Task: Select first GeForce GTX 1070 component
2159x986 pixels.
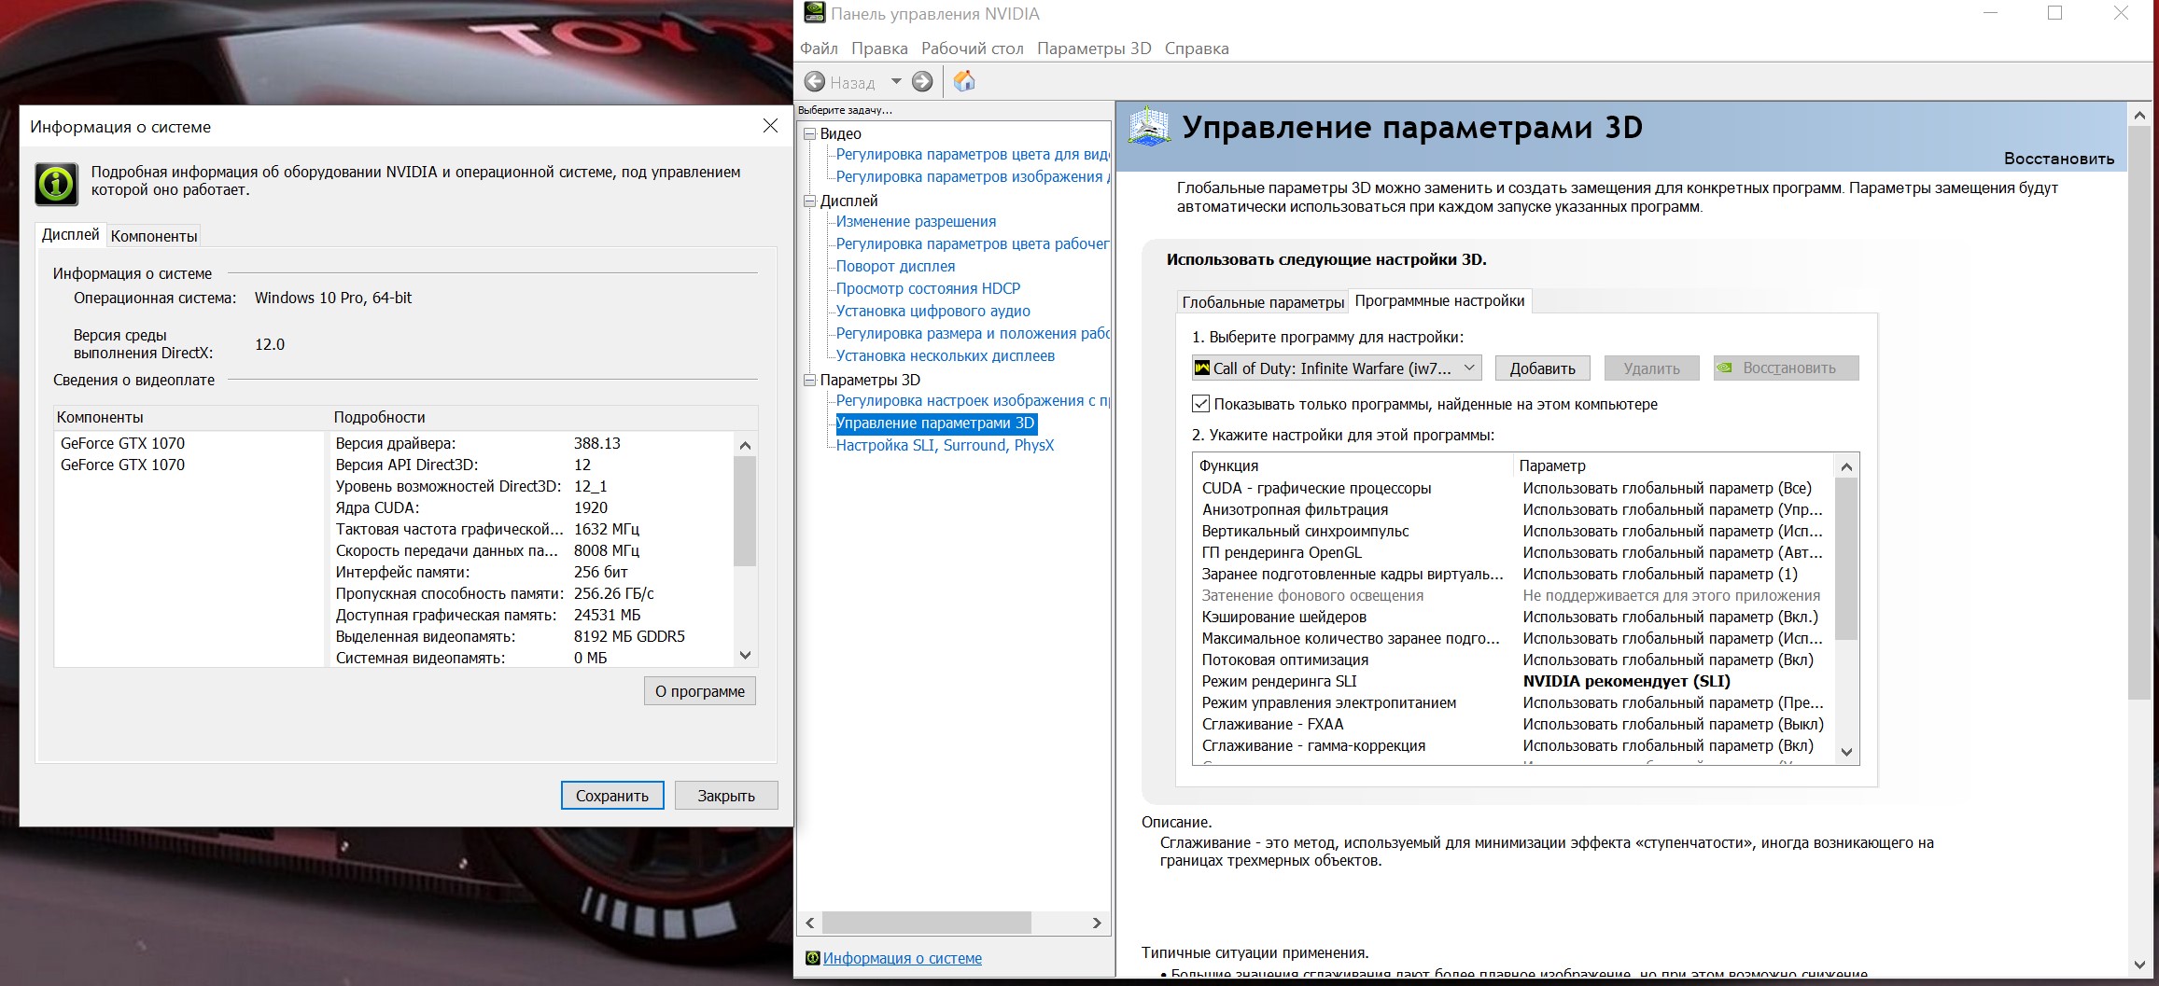Action: [x=122, y=443]
